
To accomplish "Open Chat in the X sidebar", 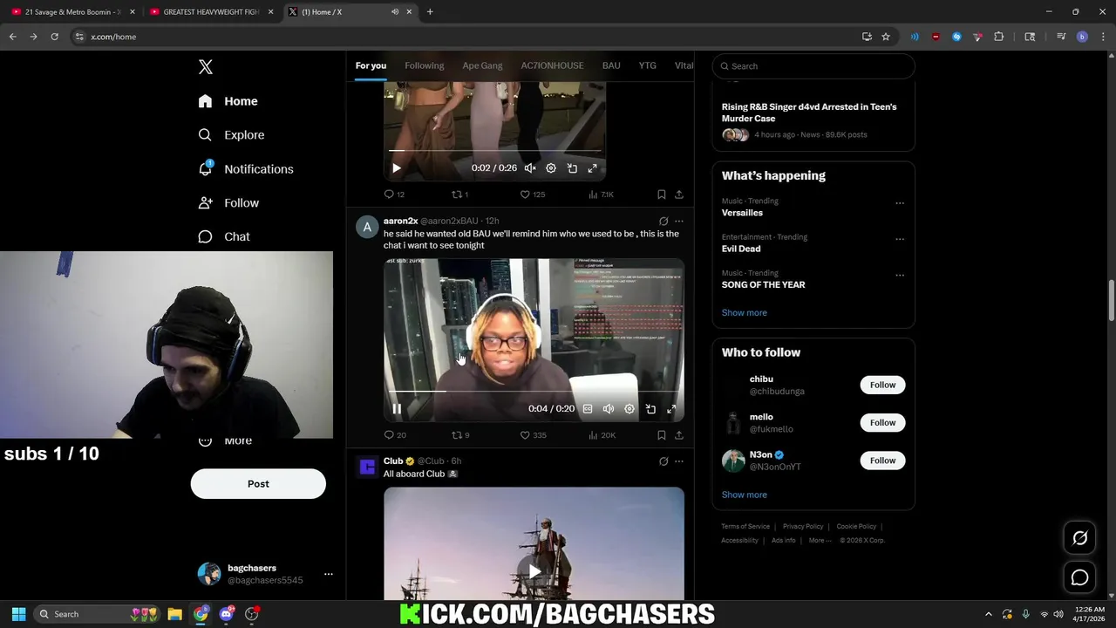I will point(225,237).
